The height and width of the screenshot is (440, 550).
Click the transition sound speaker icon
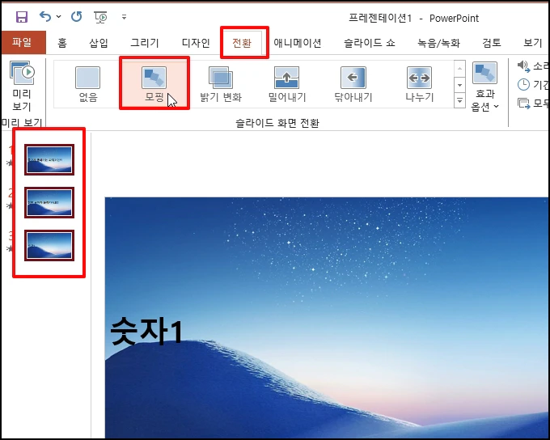tap(523, 66)
